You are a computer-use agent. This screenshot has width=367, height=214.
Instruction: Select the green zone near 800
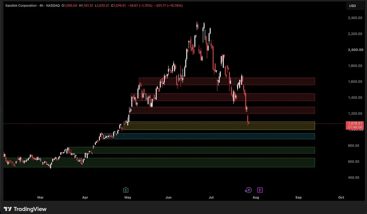pyautogui.click(x=191, y=150)
